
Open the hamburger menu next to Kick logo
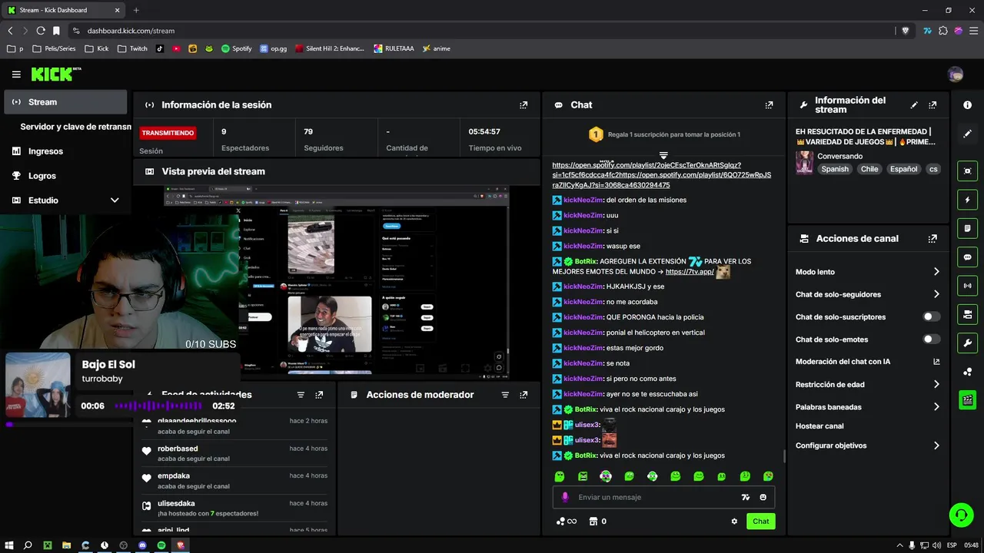tap(16, 75)
